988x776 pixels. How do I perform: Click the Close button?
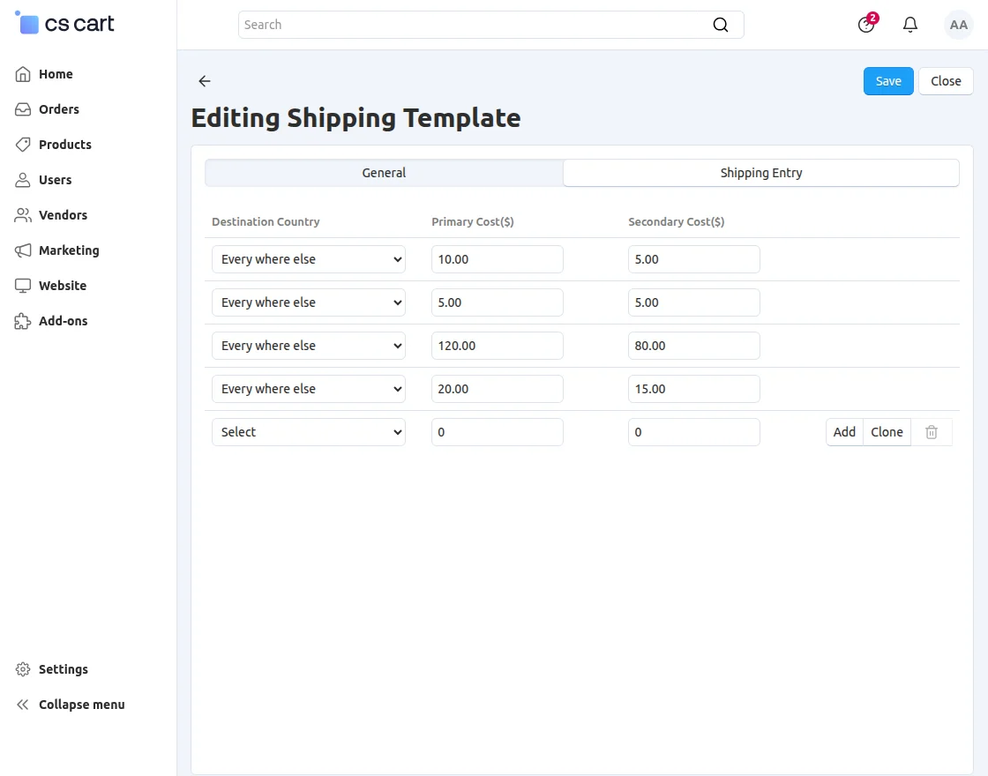[x=946, y=81]
